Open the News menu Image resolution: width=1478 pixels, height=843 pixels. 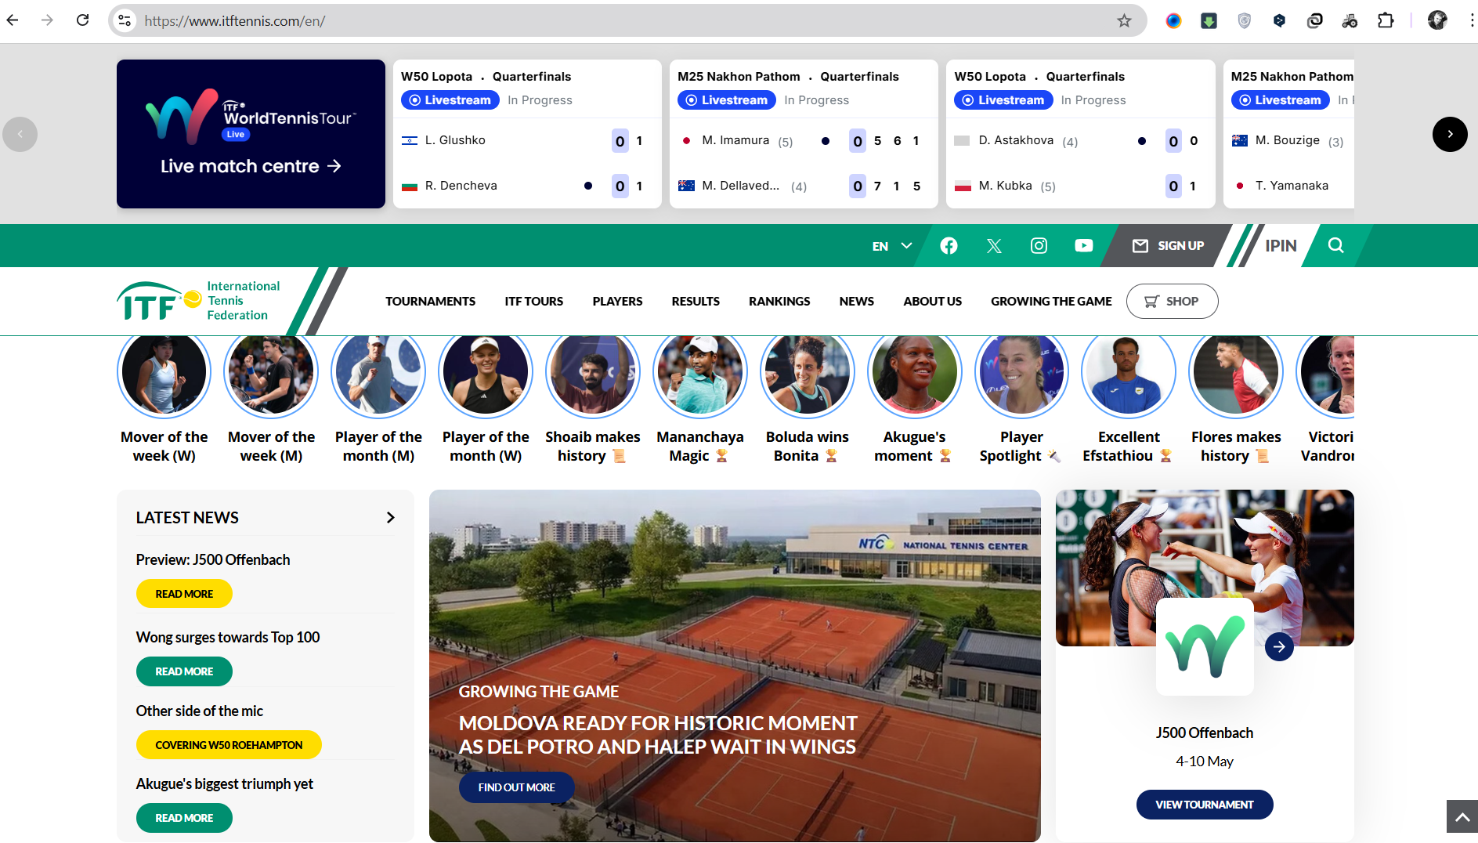pyautogui.click(x=856, y=302)
